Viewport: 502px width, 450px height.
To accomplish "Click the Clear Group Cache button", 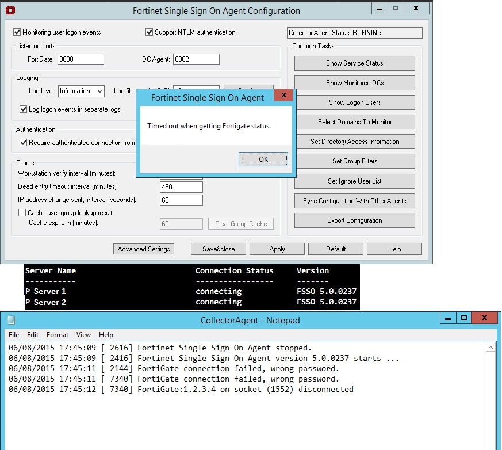I will coord(241,223).
